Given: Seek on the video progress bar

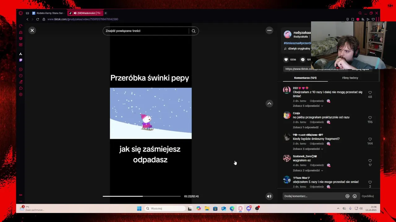Looking at the screenshot, I should [x=142, y=196].
